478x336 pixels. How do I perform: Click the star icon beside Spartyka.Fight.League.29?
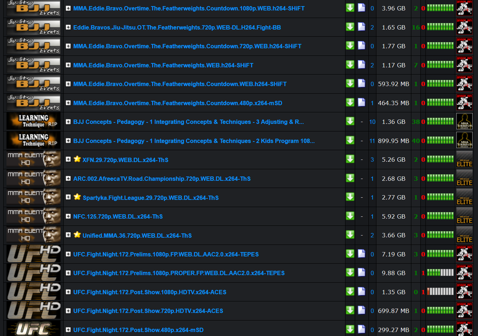77,197
